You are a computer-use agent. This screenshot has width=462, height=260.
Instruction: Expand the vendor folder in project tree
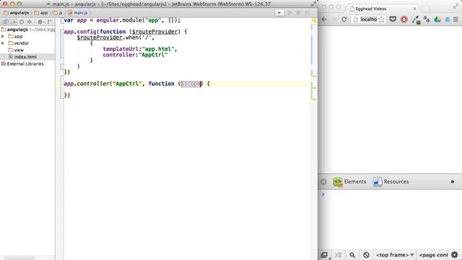pos(3,43)
